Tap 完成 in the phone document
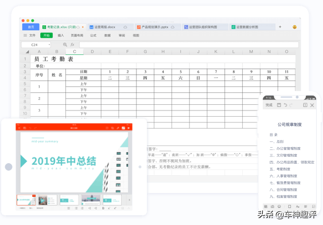Screen dimensions: 323x225 [269, 105]
